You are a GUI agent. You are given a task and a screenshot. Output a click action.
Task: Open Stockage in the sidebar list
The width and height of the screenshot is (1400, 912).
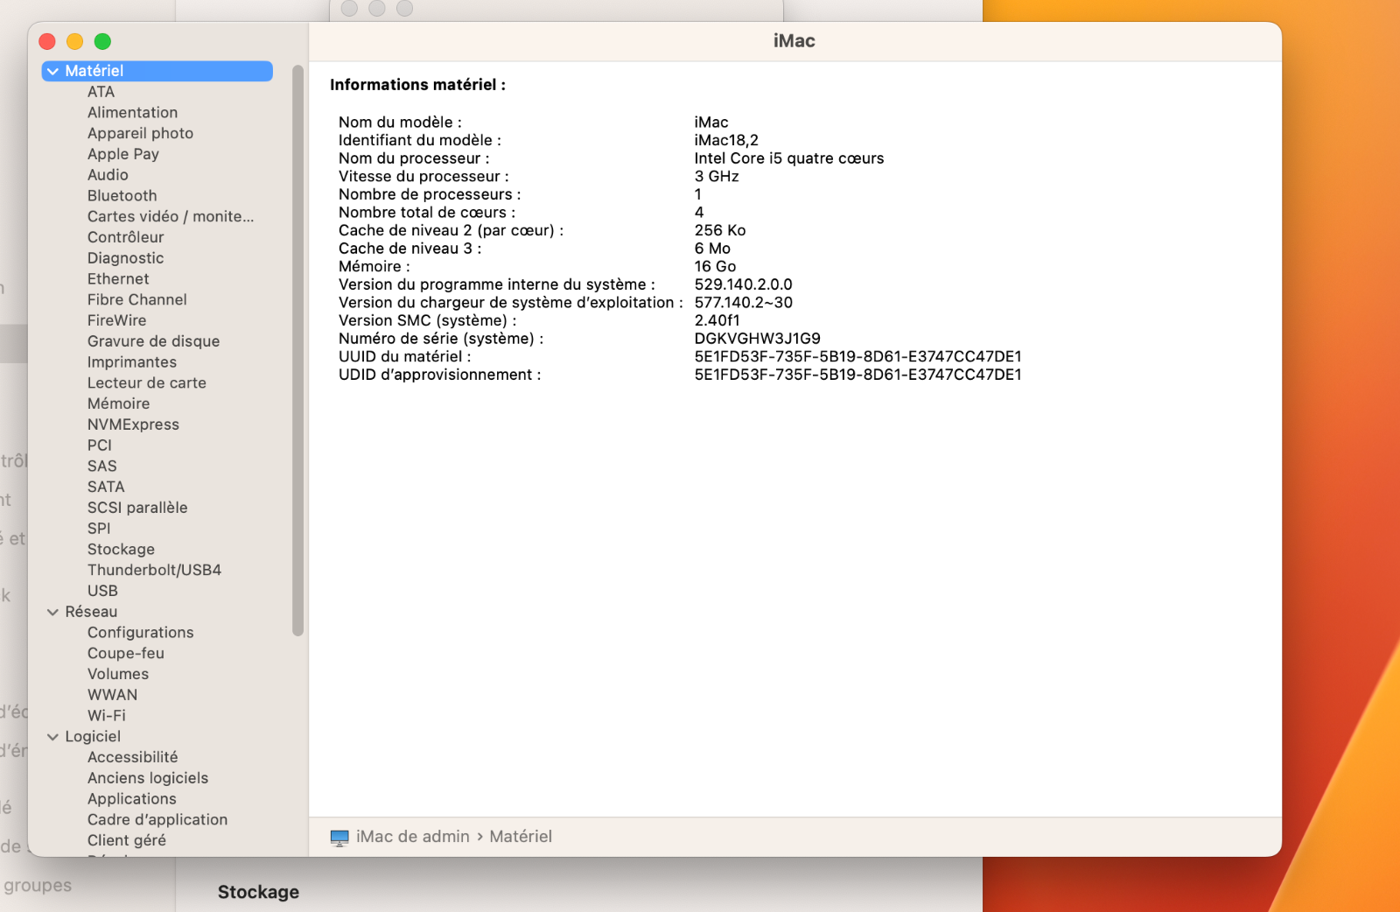point(121,550)
